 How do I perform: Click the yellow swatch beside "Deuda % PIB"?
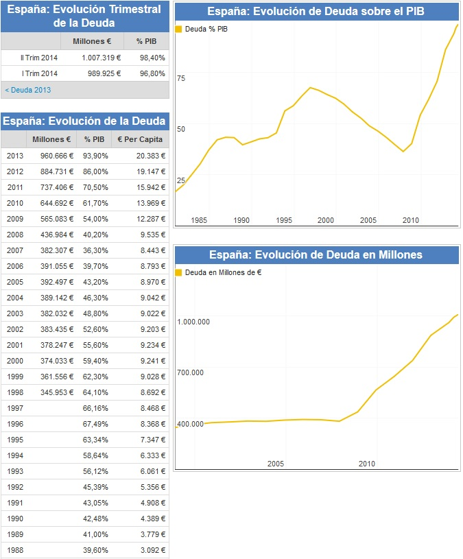pyautogui.click(x=180, y=29)
